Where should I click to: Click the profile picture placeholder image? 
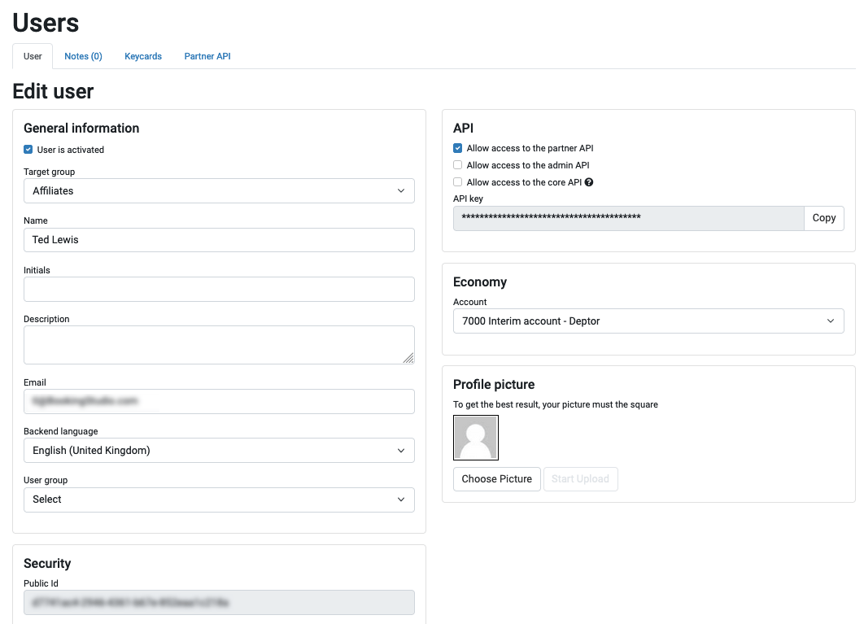tap(475, 437)
